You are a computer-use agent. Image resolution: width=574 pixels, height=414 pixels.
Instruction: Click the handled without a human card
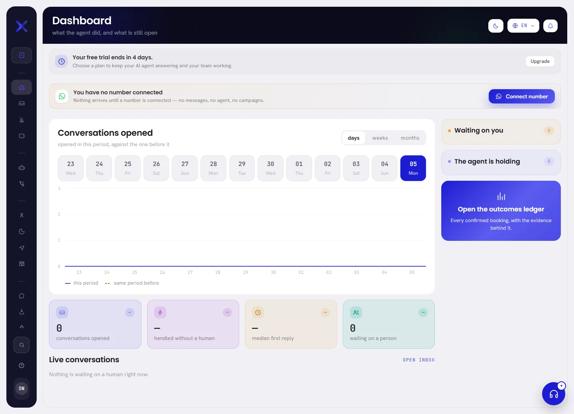[x=193, y=324]
